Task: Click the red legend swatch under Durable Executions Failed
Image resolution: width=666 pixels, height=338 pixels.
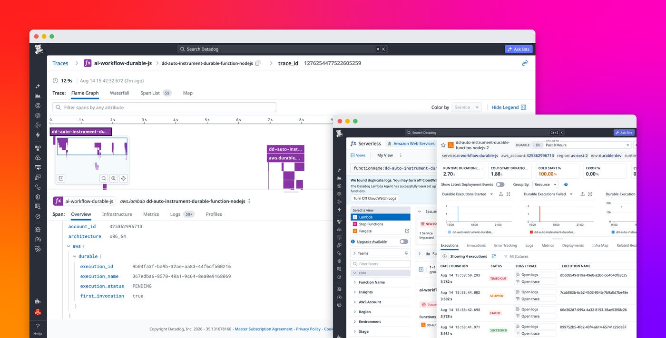Action: pos(531,232)
